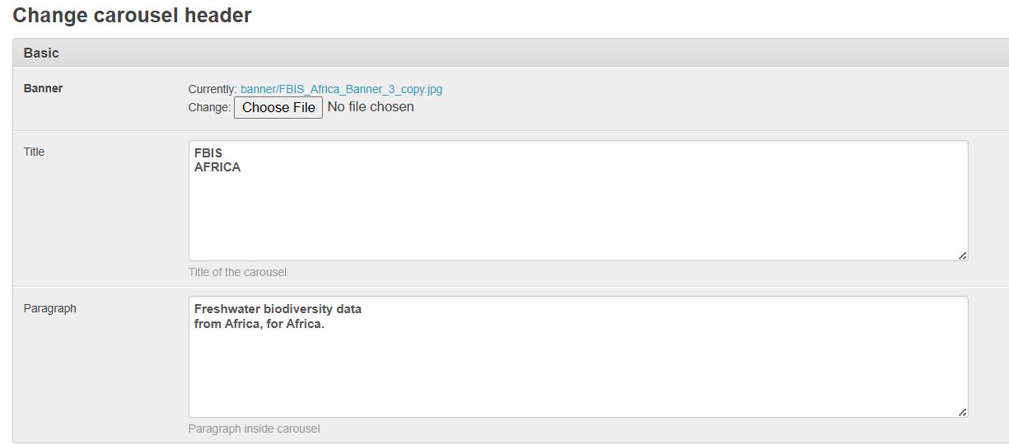
Task: Click the "Title of the carousel" help text
Action: coord(237,272)
